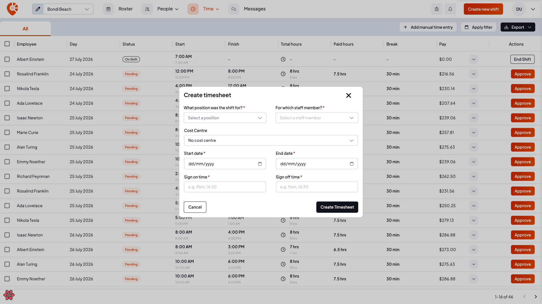Click Create Timesheet button

337,207
